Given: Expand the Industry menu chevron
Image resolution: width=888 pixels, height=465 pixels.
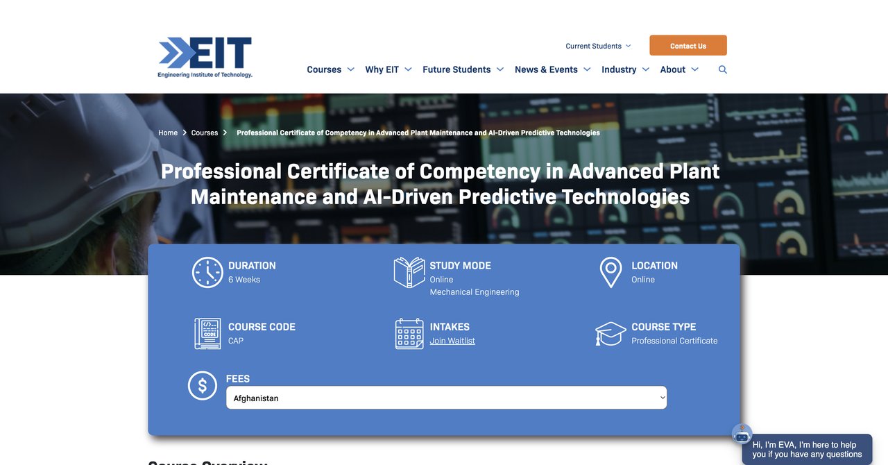Looking at the screenshot, I should 645,69.
